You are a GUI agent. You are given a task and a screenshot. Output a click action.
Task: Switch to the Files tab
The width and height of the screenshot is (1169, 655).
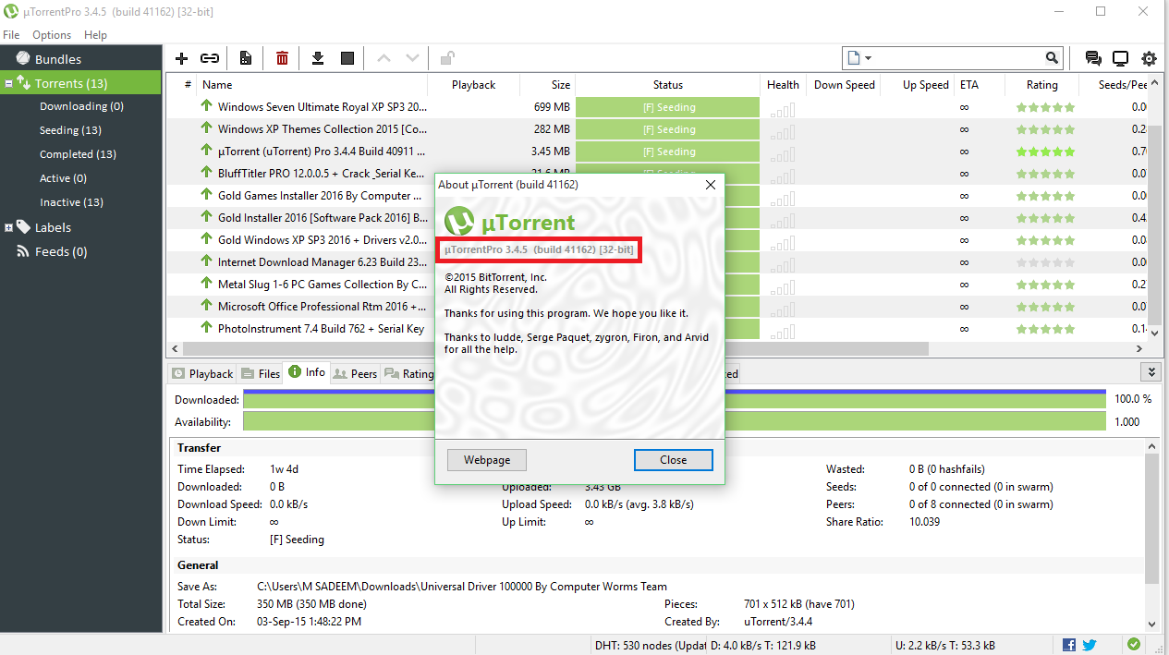point(261,373)
